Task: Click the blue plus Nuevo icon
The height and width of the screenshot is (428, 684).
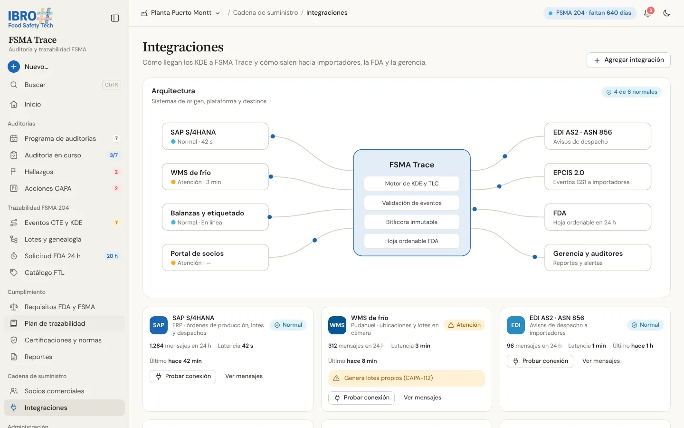Action: [14, 67]
